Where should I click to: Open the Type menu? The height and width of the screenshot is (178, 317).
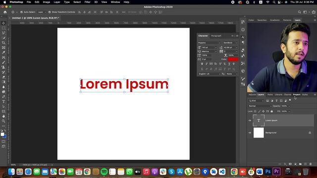[67, 2]
